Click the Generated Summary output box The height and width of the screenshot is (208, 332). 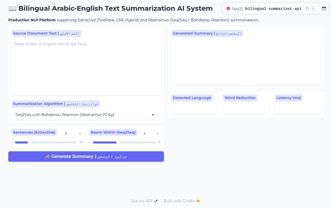click(x=246, y=62)
